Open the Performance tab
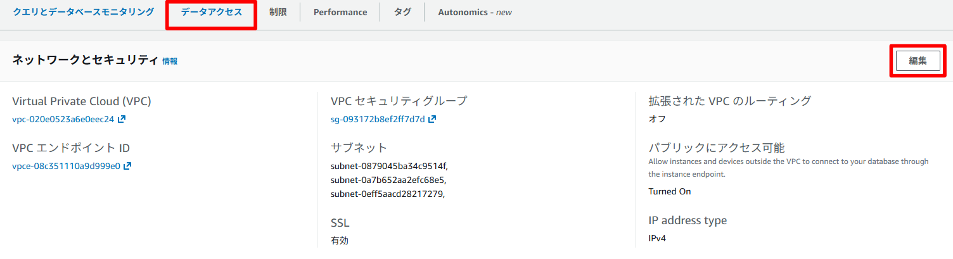This screenshot has height=259, width=953. coord(340,12)
